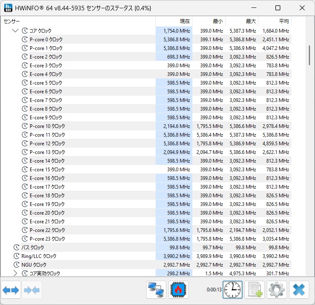
Task: Select the E-core 17 クロック row
Action: pos(156,187)
